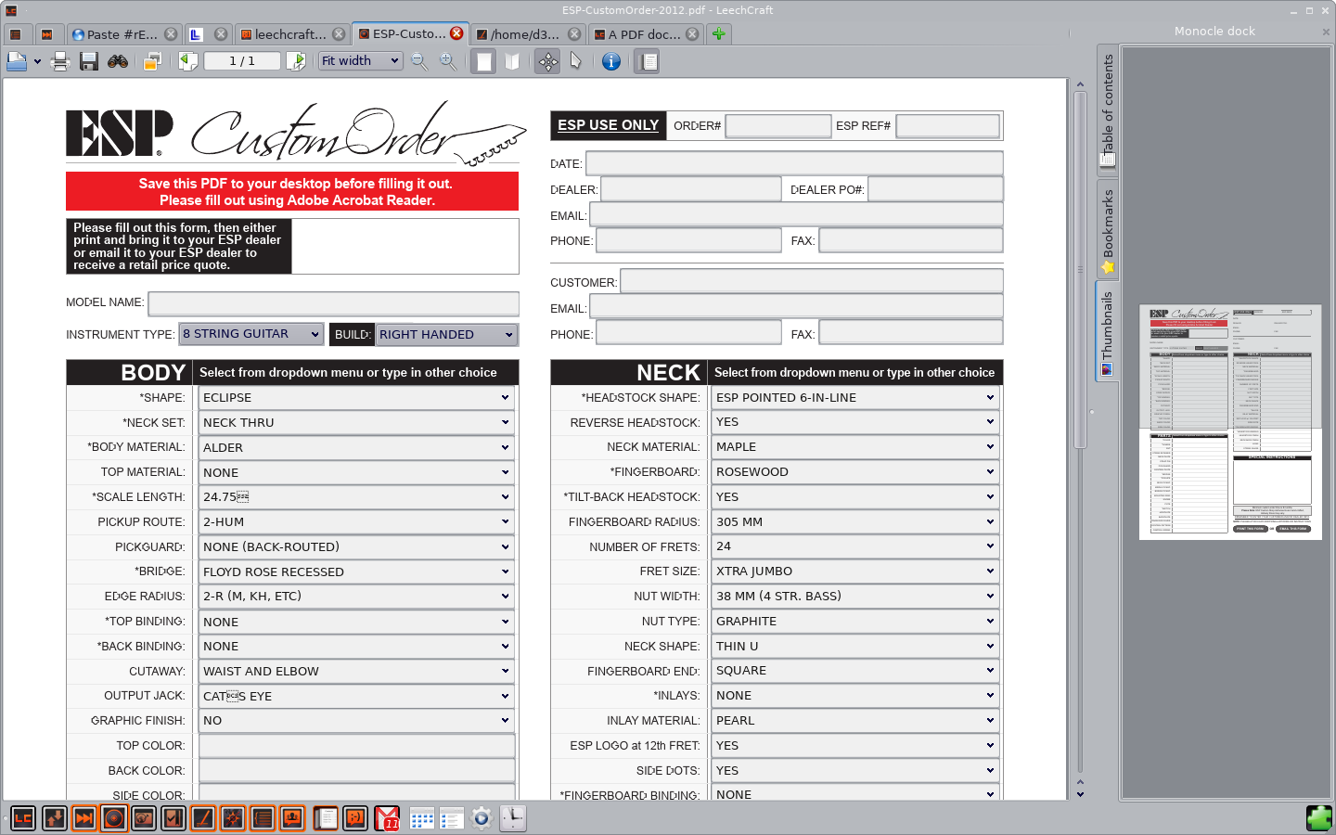Open search with the binoculars icon
1336x835 pixels.
[x=118, y=61]
